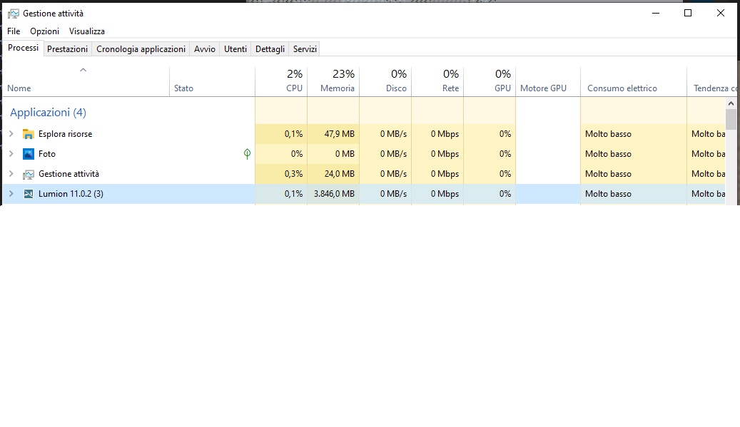This screenshot has width=740, height=427.
Task: Expand the Foto process group
Action: click(x=11, y=154)
